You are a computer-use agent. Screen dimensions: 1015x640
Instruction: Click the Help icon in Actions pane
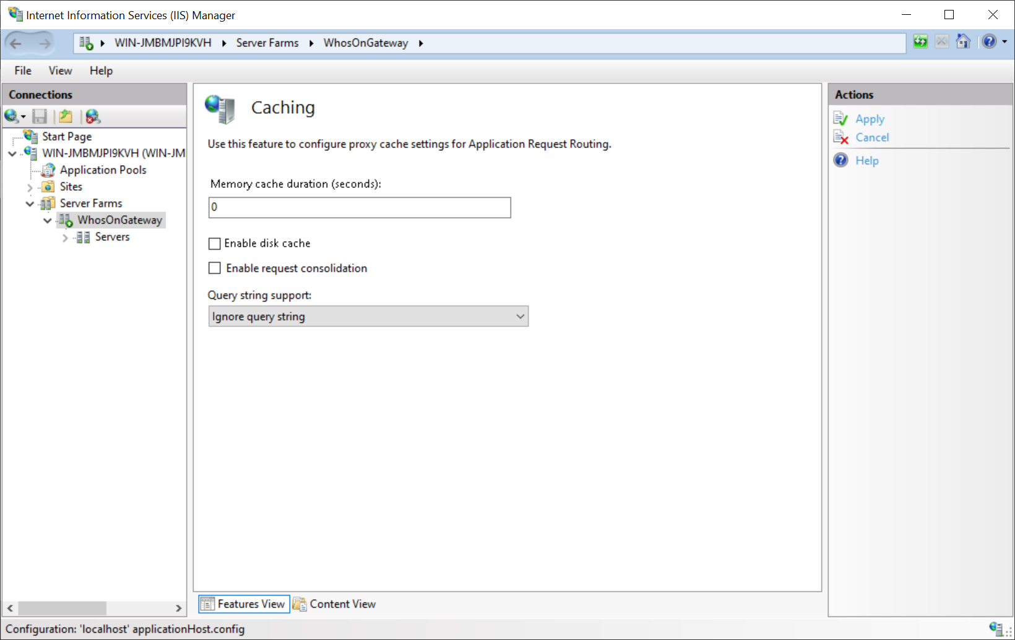840,160
